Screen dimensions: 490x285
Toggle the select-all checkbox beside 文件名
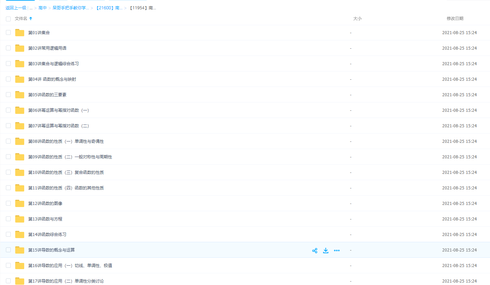[x=8, y=19]
